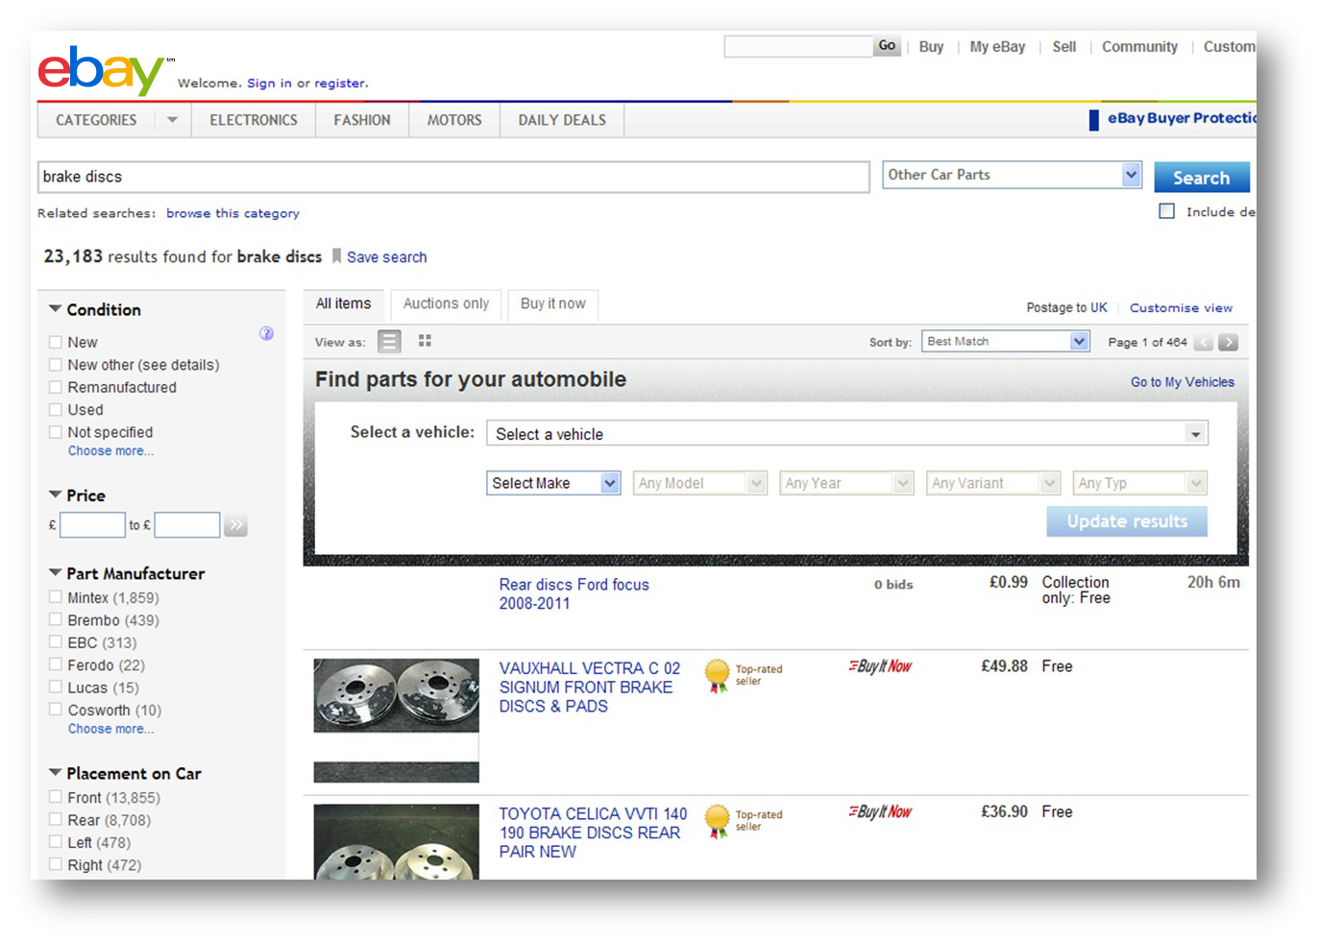Open the Other Car Parts category dropdown

(x=1012, y=175)
